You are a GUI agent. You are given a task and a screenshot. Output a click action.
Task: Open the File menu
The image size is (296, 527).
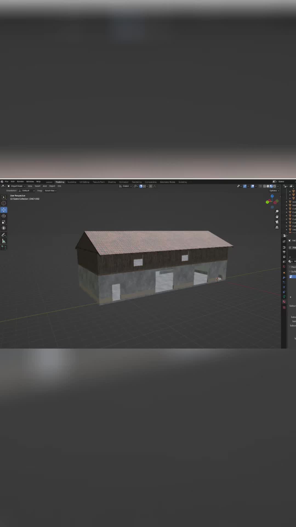click(x=7, y=182)
